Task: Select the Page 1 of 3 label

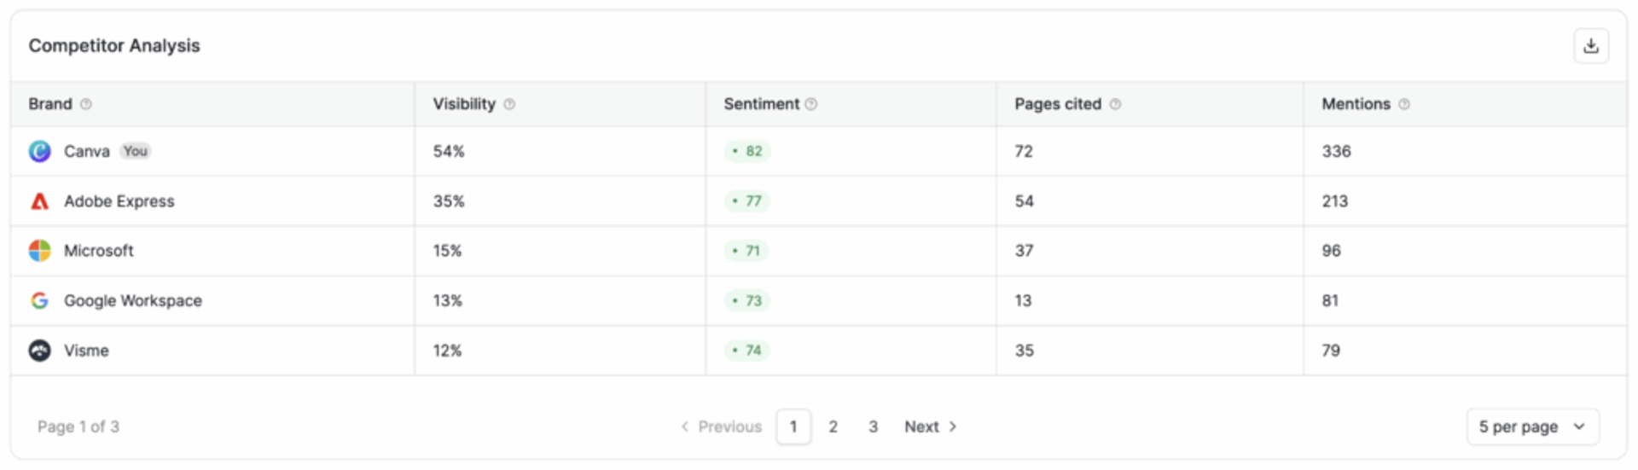Action: pos(78,426)
